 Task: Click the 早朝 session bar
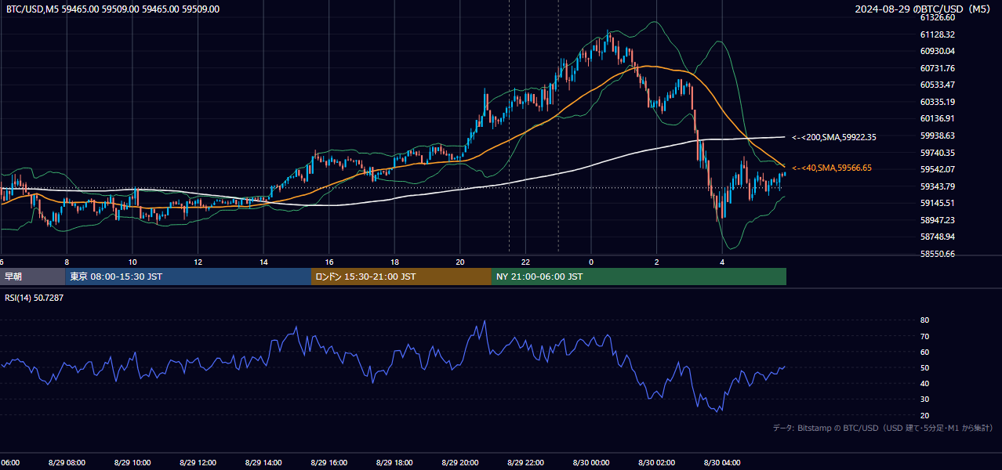(32, 277)
